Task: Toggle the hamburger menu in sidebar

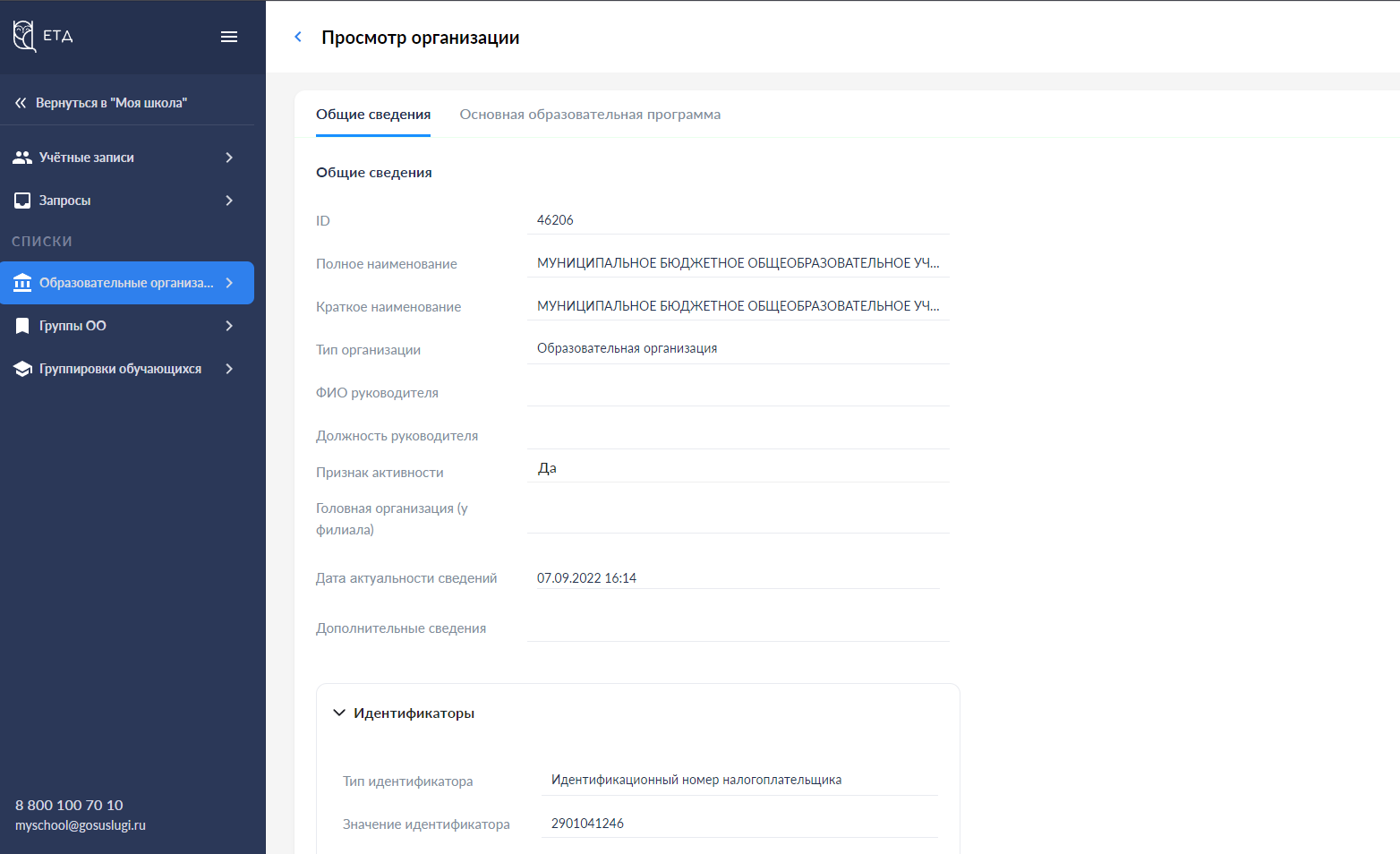Action: [x=229, y=37]
